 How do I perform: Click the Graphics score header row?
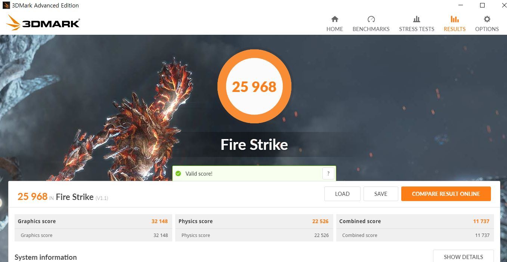pos(93,221)
